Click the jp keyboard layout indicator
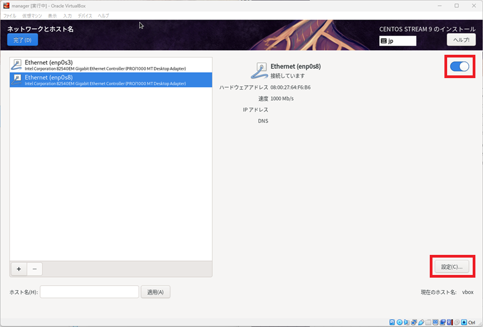Viewport: 483px width, 327px height. point(398,41)
